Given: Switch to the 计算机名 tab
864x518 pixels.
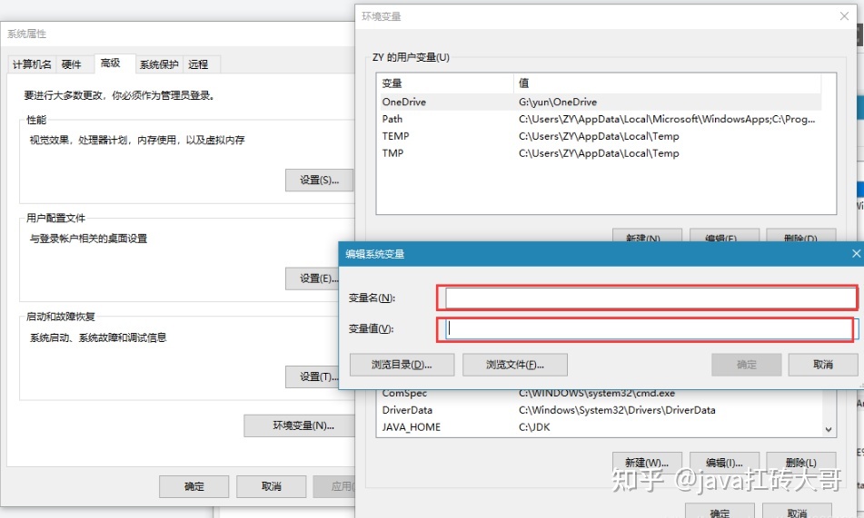Looking at the screenshot, I should tap(32, 64).
